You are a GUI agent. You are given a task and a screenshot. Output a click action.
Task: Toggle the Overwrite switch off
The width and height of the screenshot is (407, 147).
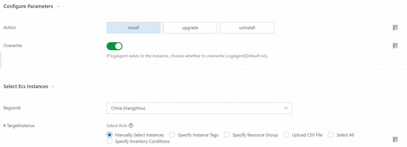[114, 46]
